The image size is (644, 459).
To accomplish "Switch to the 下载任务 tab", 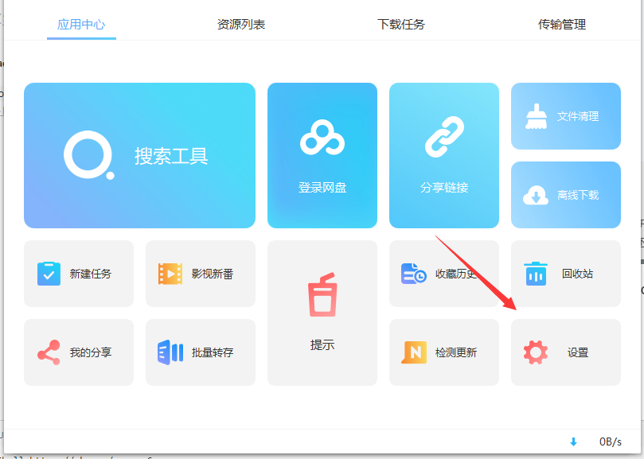I will tap(401, 25).
